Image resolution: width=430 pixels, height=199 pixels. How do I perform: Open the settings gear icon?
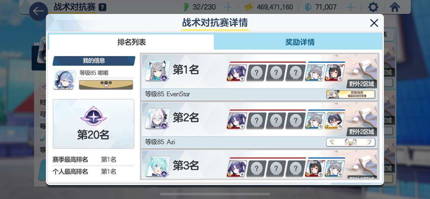tap(373, 7)
